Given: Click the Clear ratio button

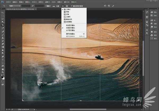Looking at the screenshot, I should (x=48, y=6).
